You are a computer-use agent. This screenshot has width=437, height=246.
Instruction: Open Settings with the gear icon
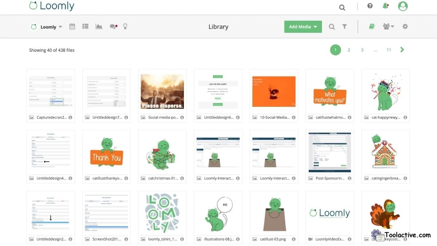[405, 26]
